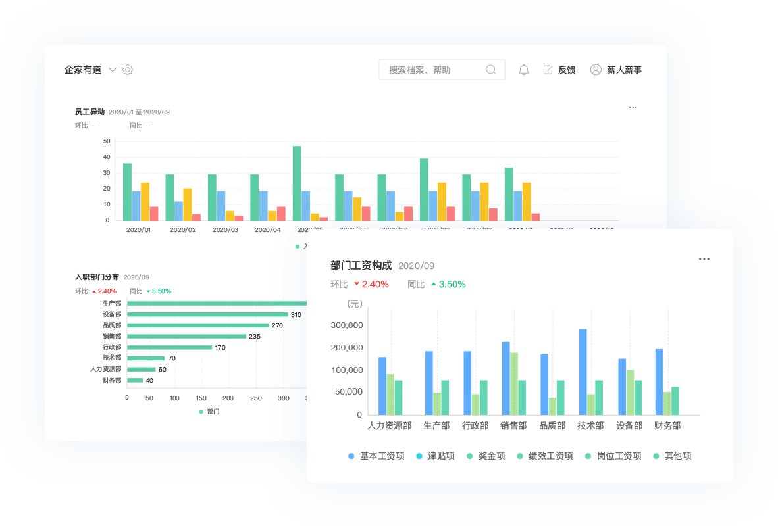
Task: Click the 技术部 blue salary bar
Action: [x=583, y=372]
